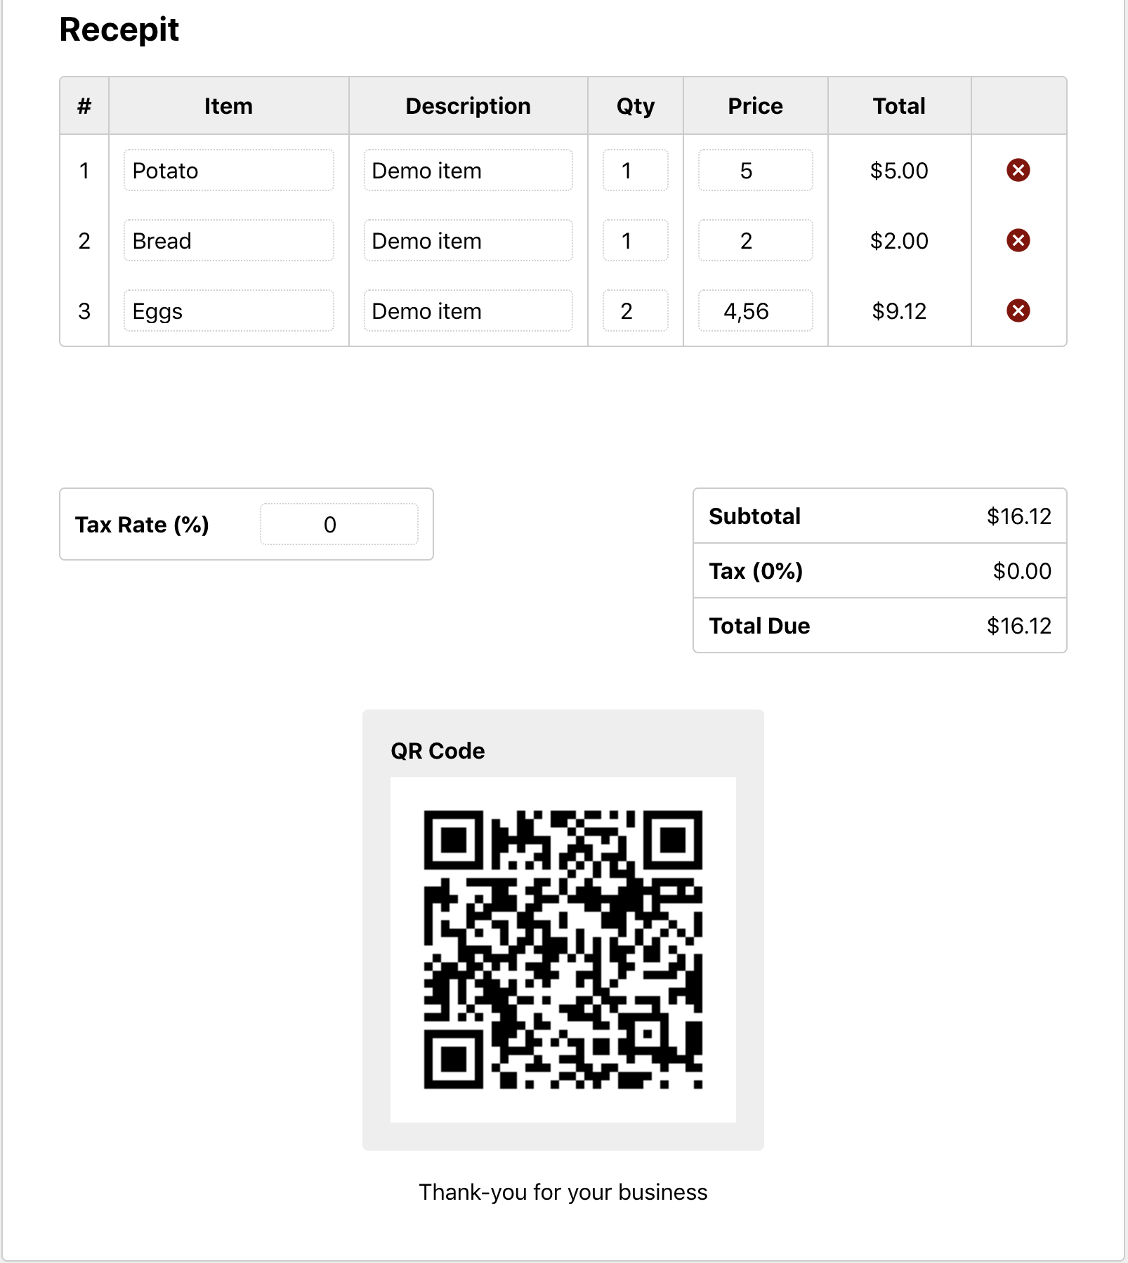Click the QR Code label

[438, 751]
